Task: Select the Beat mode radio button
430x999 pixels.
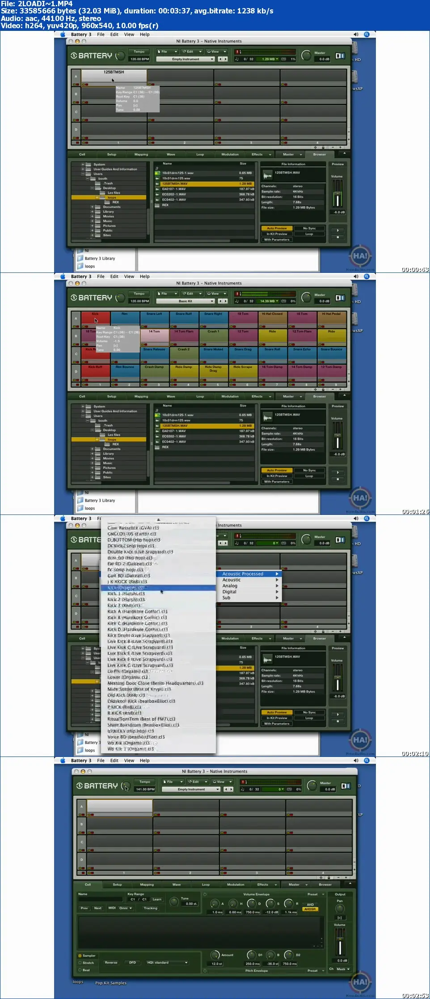Action: coord(80,970)
